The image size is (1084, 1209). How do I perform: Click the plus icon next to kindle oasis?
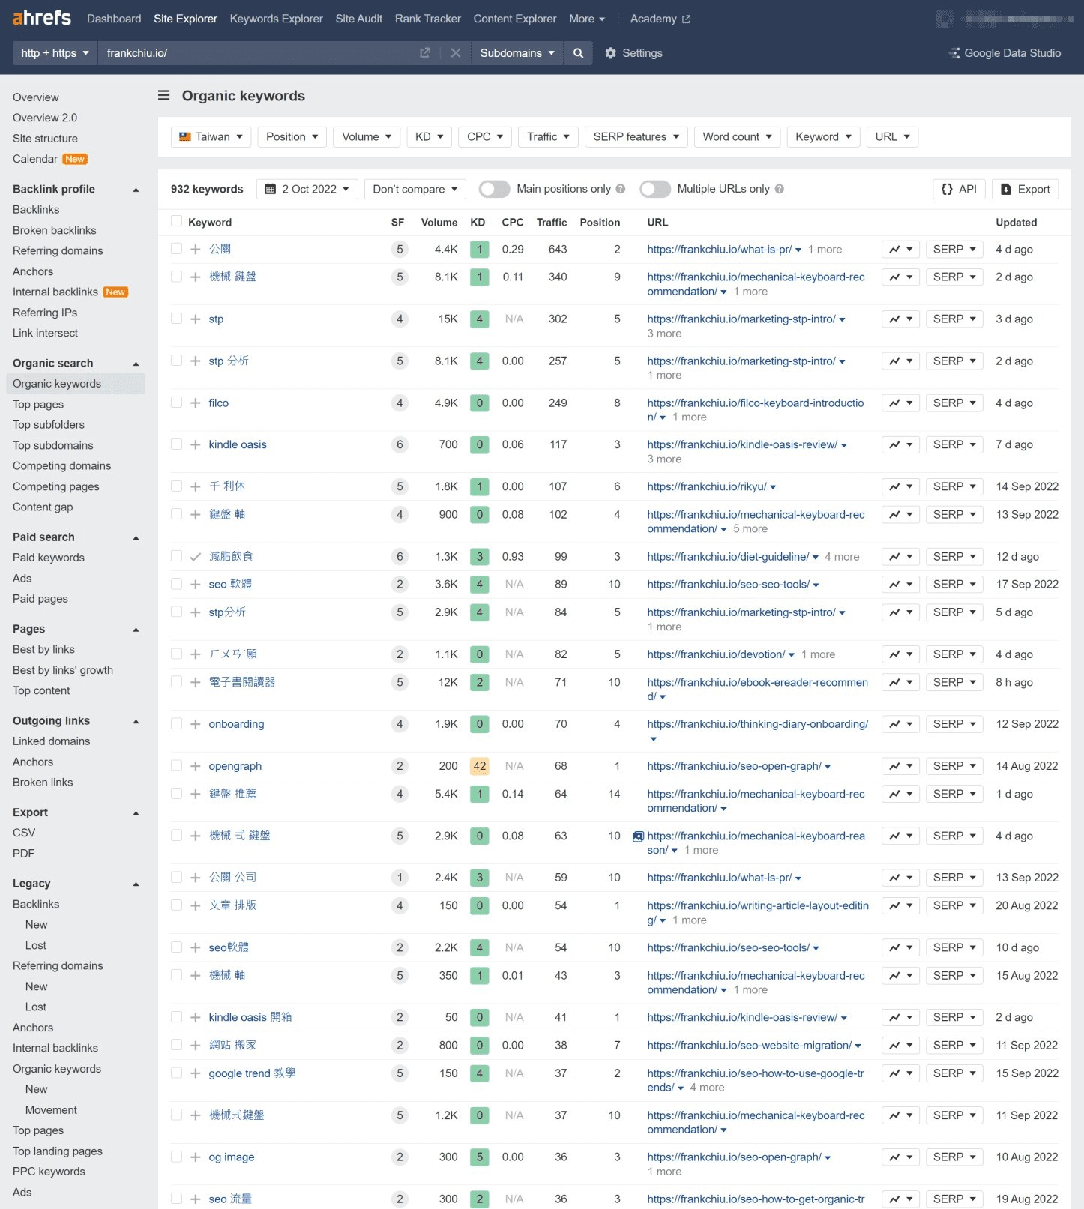[195, 445]
